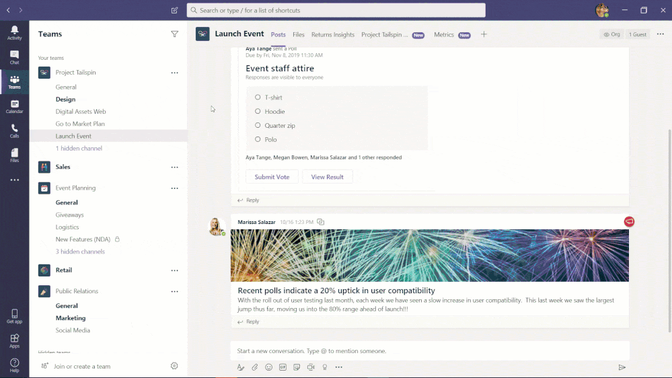The width and height of the screenshot is (672, 378).
Task: Click the View Result button
Action: (x=327, y=177)
